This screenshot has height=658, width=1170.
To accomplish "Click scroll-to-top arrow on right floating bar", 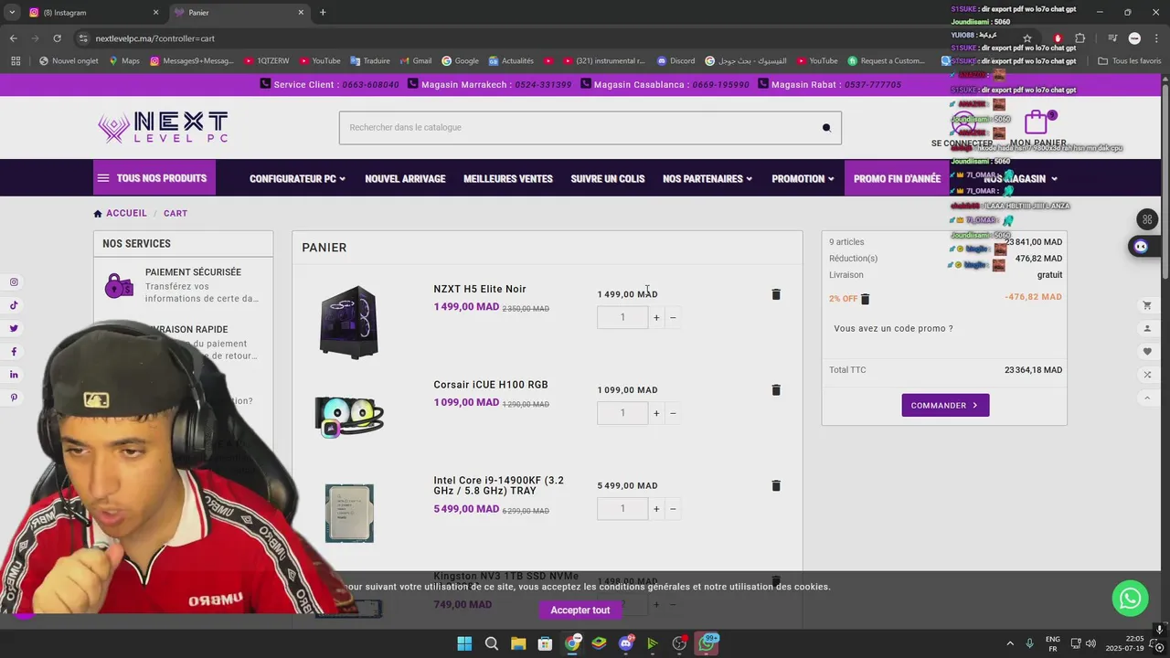I will (1147, 398).
